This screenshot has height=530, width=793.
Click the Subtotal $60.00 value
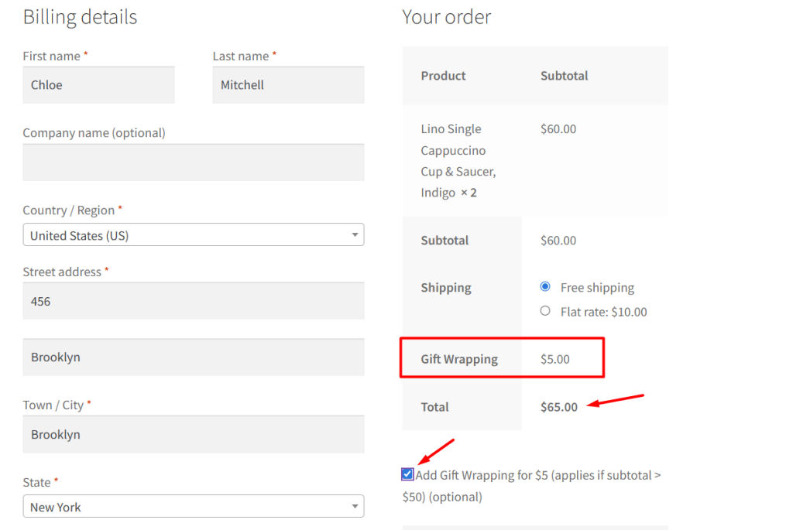pos(558,240)
